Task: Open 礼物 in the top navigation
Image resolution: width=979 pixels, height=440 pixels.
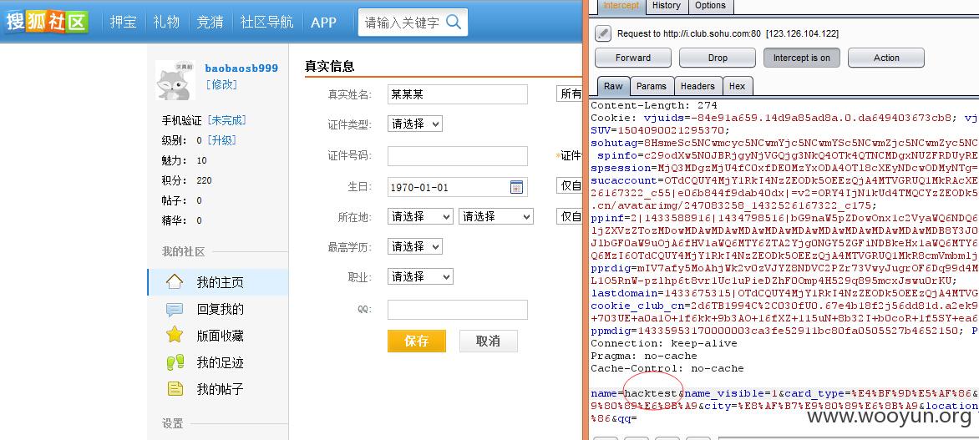Action: coord(166,22)
